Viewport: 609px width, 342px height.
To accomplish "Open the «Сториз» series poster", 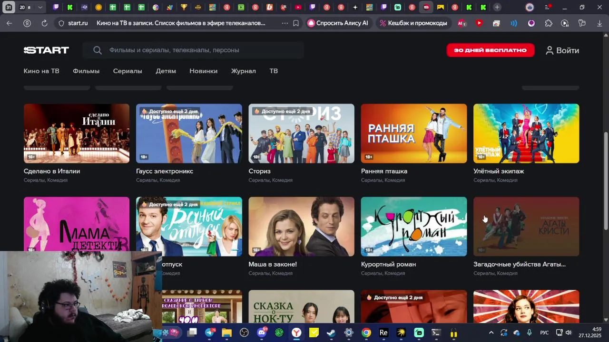I will tap(302, 133).
